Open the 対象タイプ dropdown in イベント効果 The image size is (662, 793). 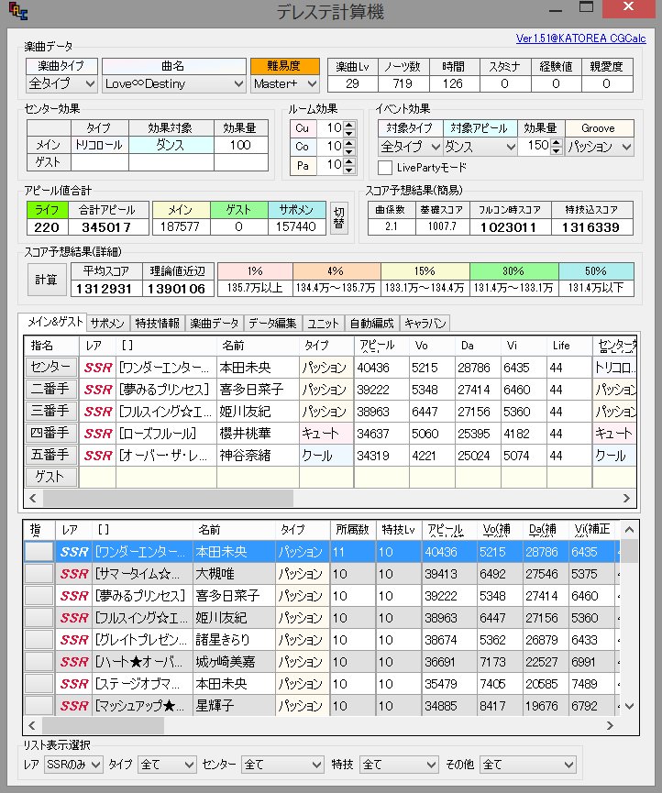[x=410, y=147]
